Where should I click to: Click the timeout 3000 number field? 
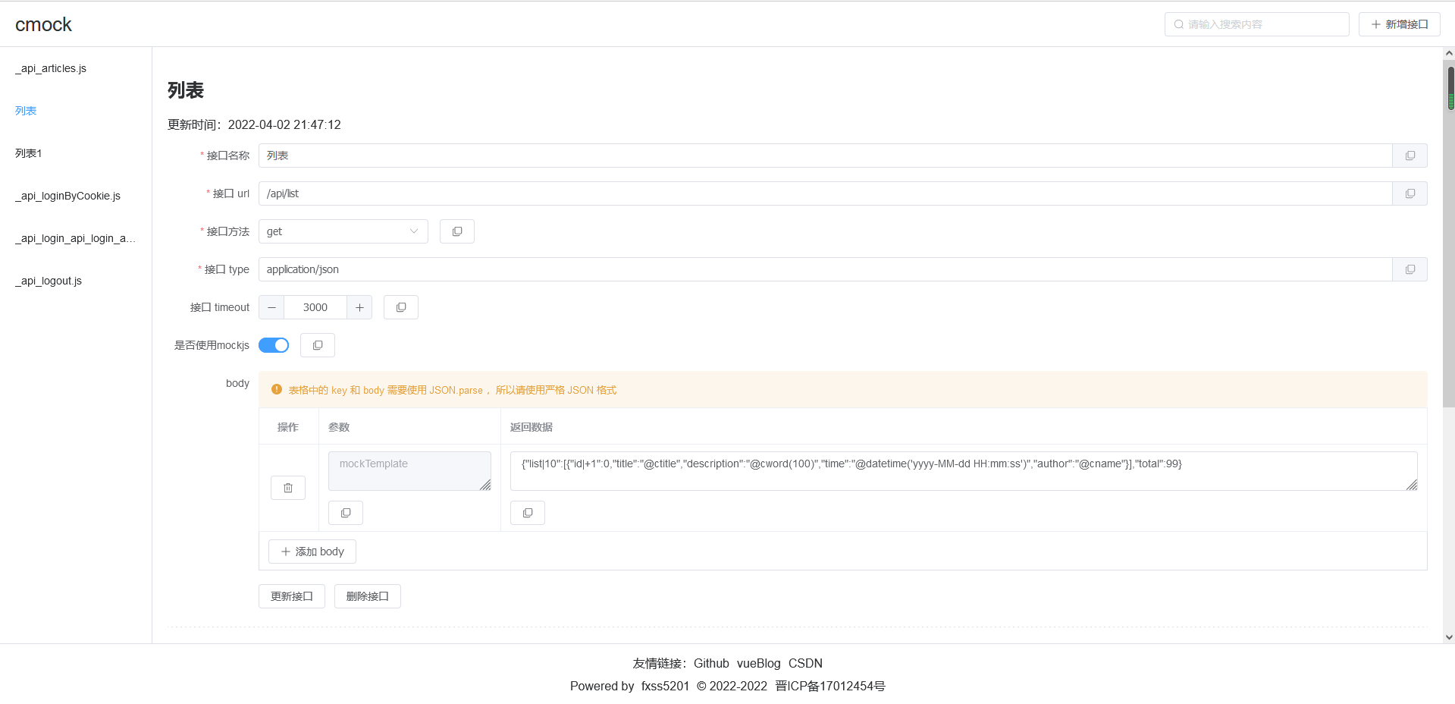[x=315, y=307]
